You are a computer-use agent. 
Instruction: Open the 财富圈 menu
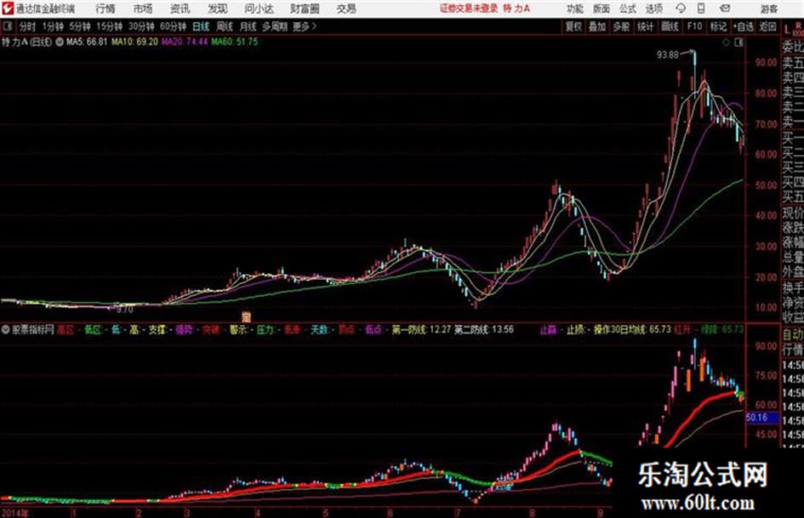[x=305, y=9]
